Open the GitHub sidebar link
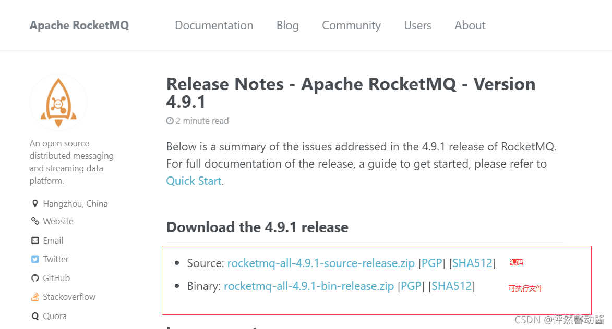 click(56, 278)
